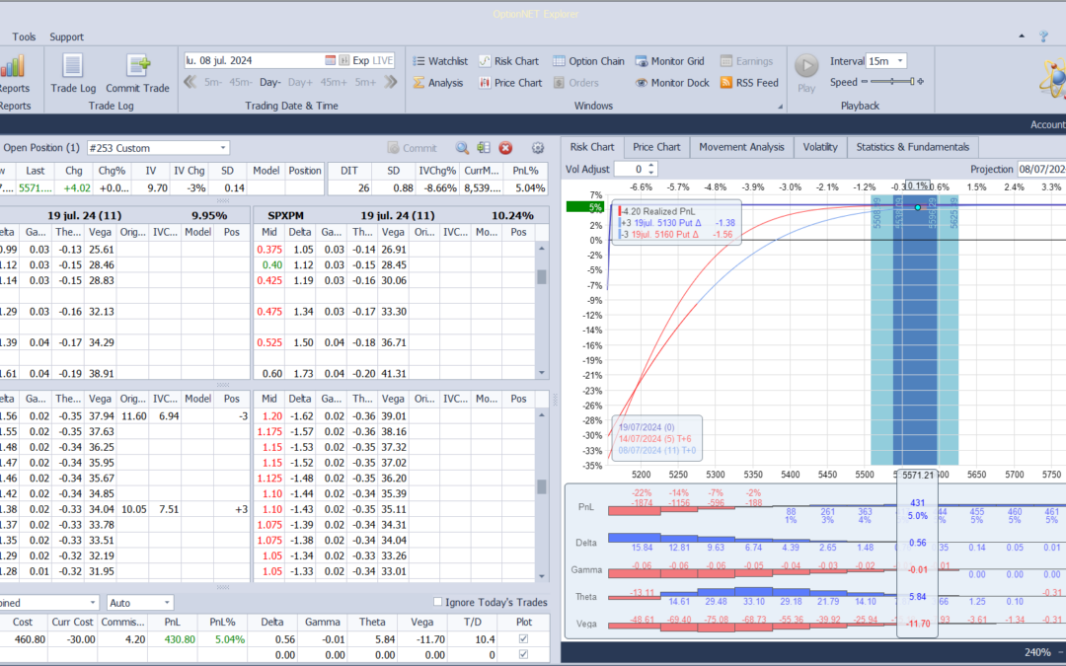Screen dimensions: 1066x666
Task: Decrease playback speed with minus icon
Action: point(865,82)
